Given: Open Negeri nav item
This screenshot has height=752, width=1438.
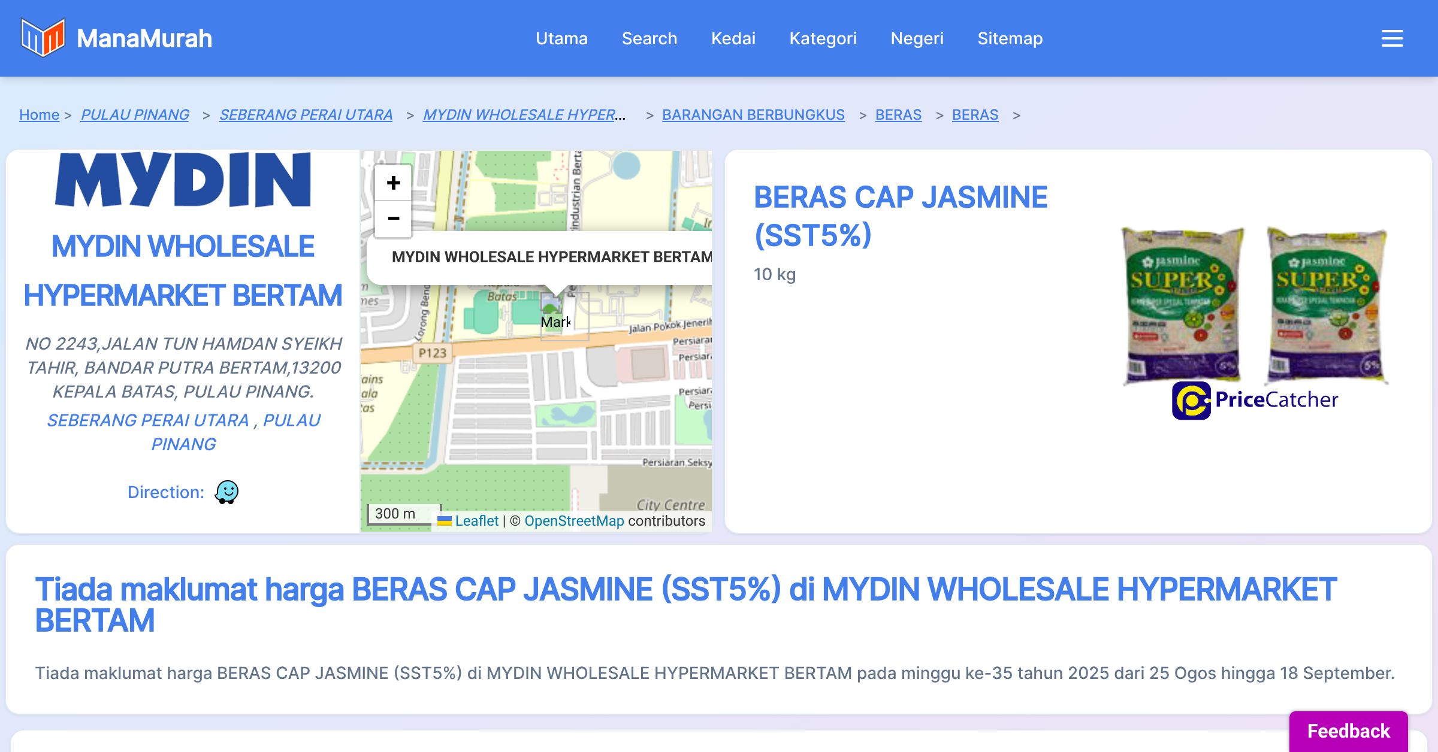Looking at the screenshot, I should (917, 38).
